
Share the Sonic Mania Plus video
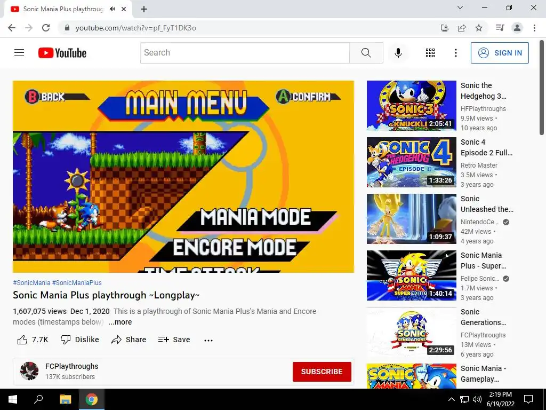click(129, 340)
